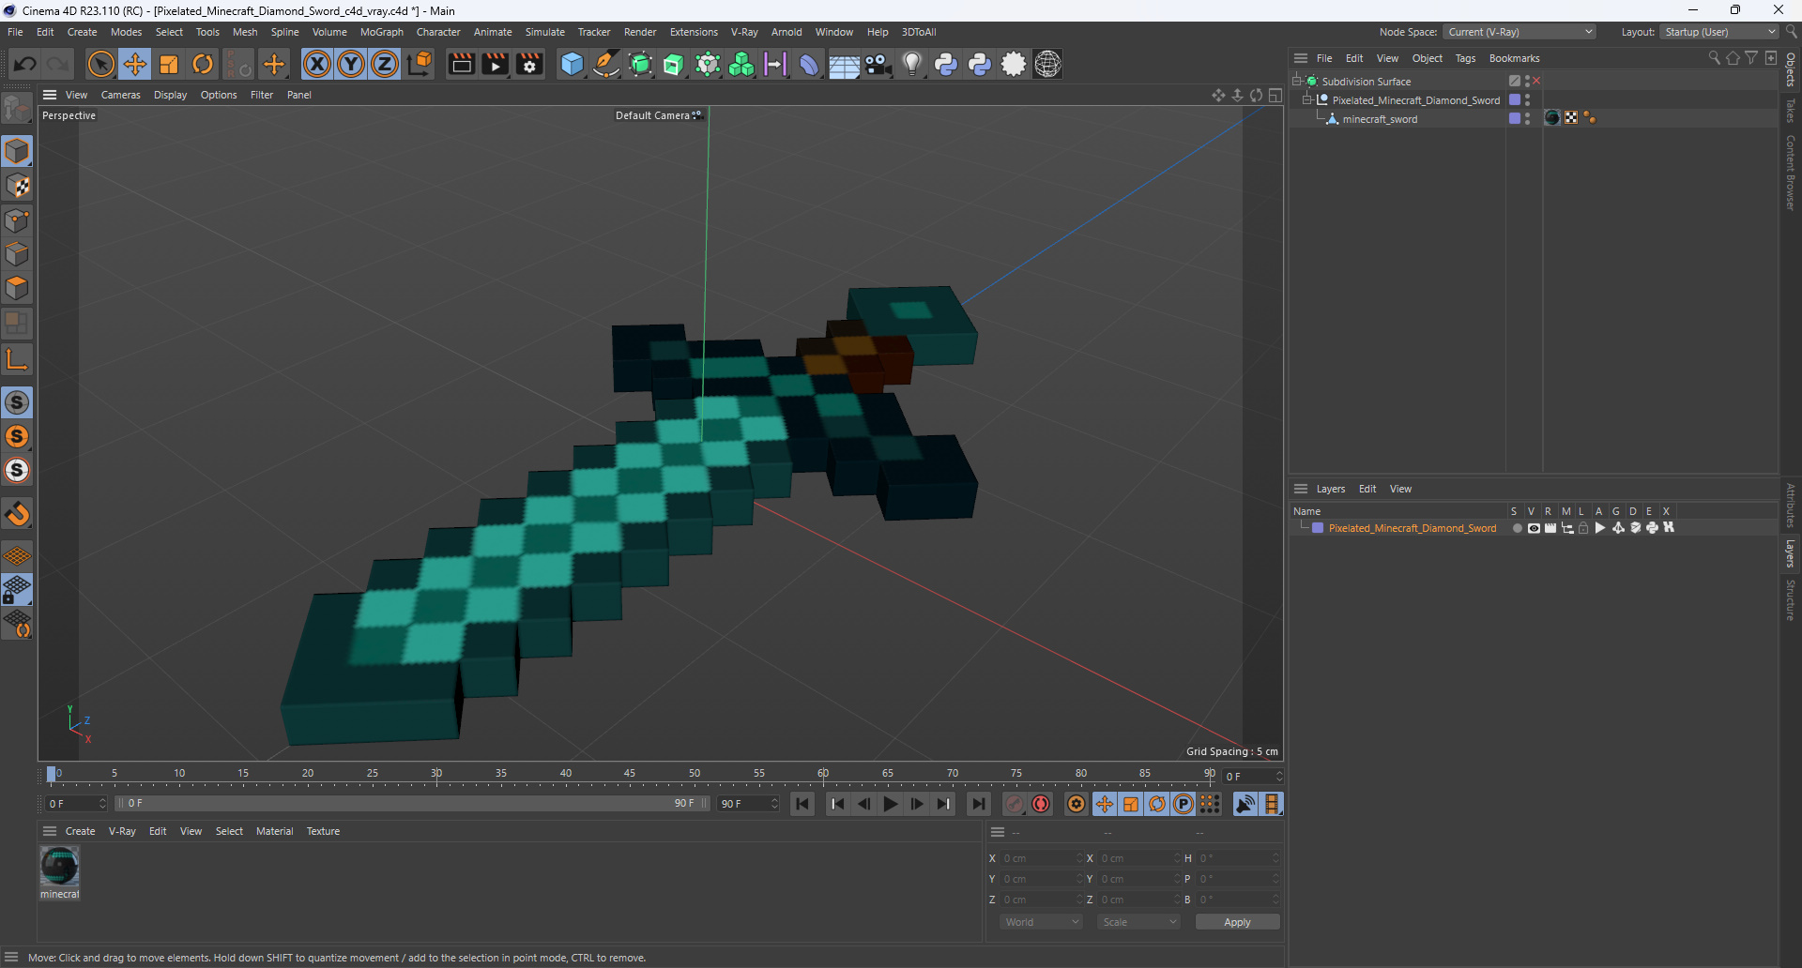Open World coordinate system dropdown
Viewport: 1802px width, 968px height.
1042,922
